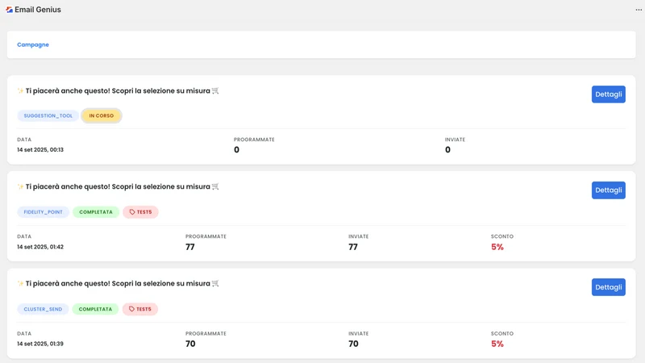Click COMPLETATA badge in FIDELITY_POINT campaign
645x363 pixels.
point(96,212)
